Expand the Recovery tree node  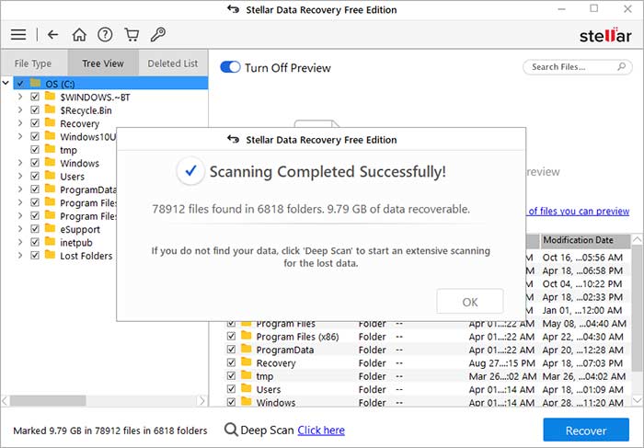pos(20,123)
